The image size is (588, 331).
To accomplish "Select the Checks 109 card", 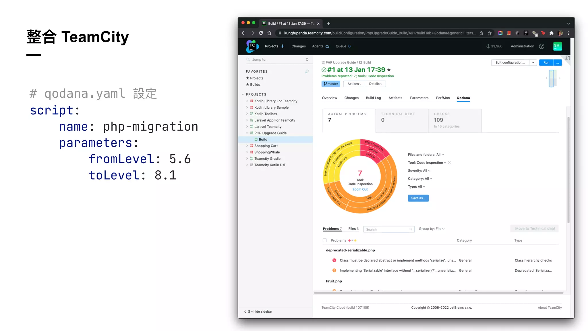I will pos(455,120).
